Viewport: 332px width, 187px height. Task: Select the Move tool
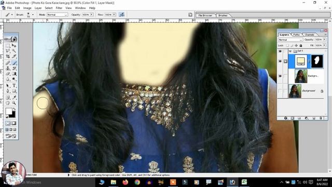tap(14, 46)
